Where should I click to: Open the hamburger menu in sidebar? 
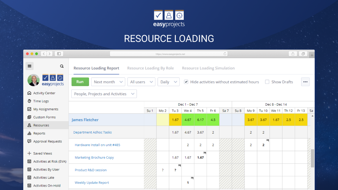coord(30,66)
